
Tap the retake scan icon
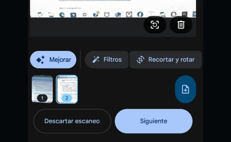[x=155, y=25]
